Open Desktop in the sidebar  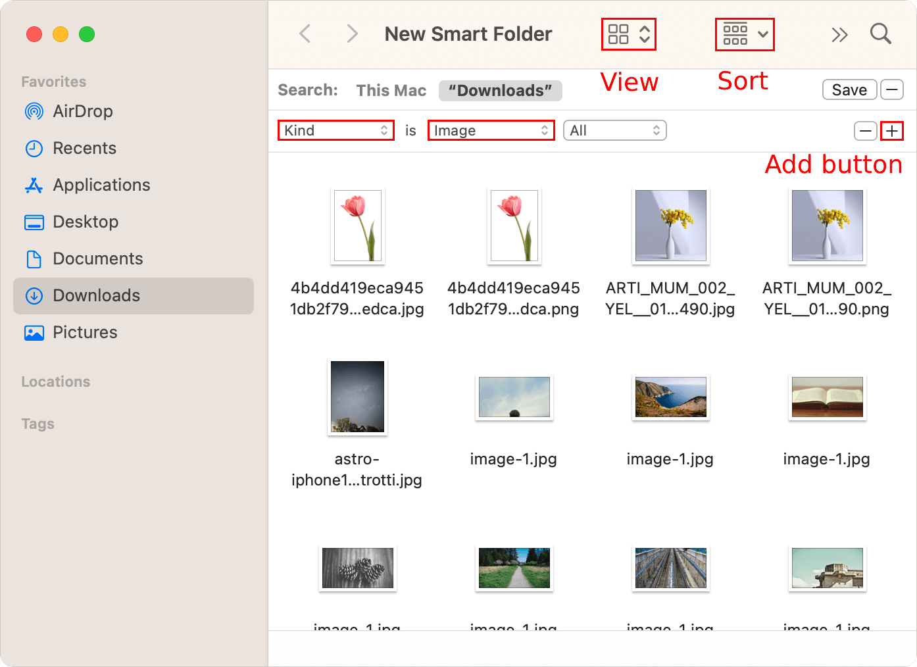[134, 222]
